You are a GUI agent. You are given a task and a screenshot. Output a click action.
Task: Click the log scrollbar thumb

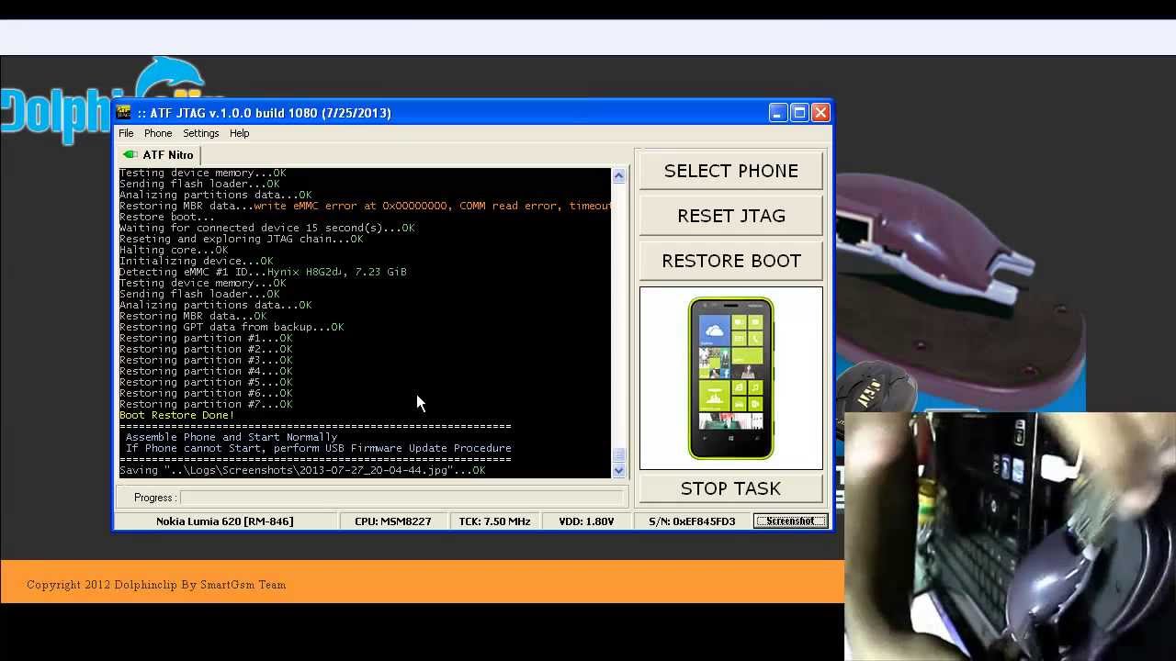tap(618, 455)
